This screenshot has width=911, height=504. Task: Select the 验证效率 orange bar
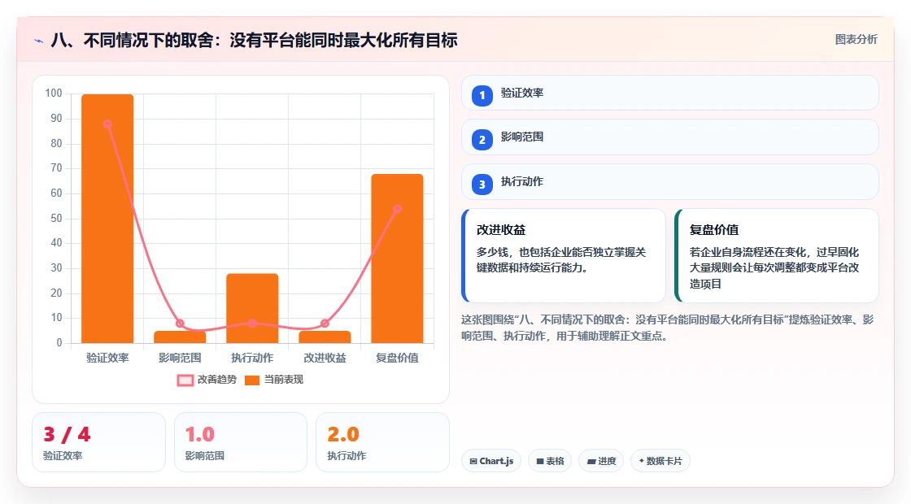[107, 219]
